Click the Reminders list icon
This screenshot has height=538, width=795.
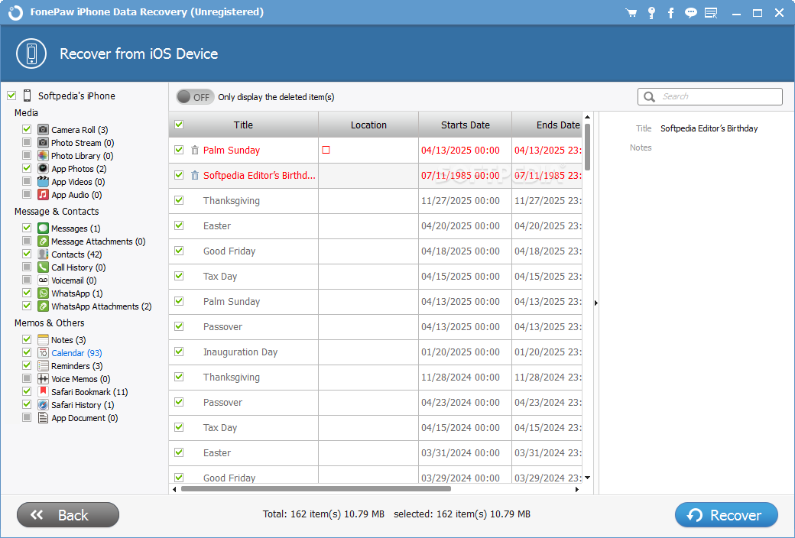point(43,365)
